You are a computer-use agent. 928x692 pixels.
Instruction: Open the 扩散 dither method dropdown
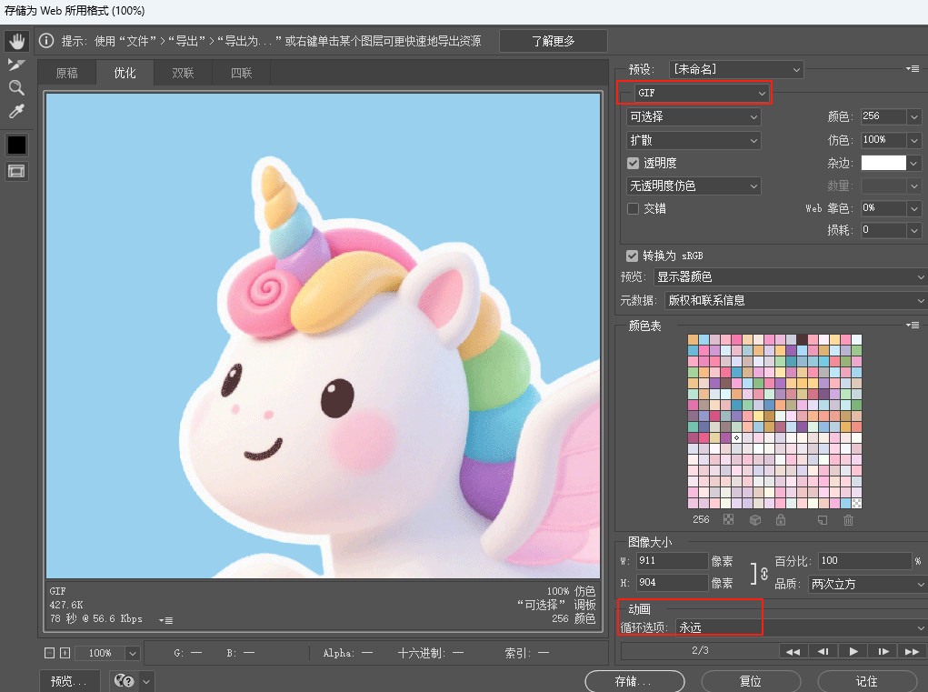693,140
